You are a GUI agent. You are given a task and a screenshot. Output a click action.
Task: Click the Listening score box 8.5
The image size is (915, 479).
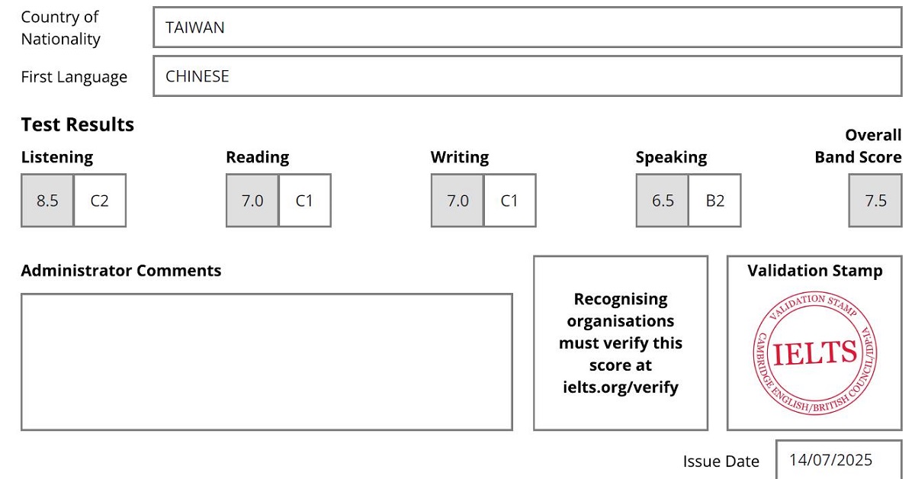pos(47,201)
